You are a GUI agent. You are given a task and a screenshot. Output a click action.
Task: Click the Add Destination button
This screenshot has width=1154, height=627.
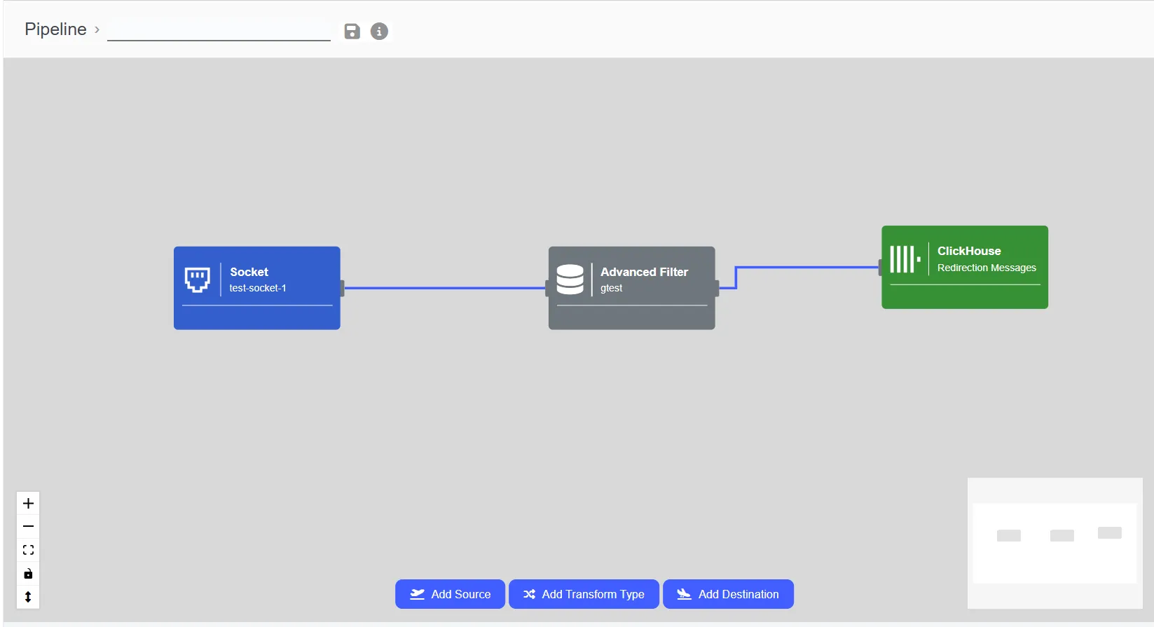[x=728, y=594]
